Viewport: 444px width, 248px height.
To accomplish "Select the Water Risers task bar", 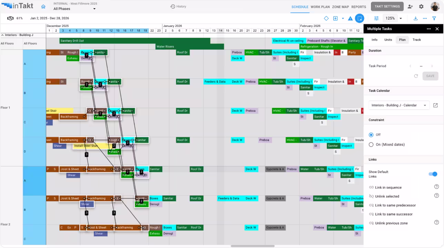I will tap(190, 46).
